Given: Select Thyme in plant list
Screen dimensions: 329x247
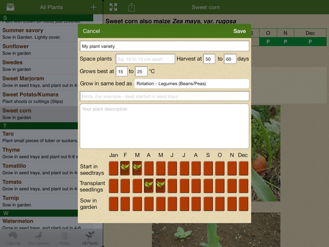Looking at the screenshot, I should pos(39,153).
